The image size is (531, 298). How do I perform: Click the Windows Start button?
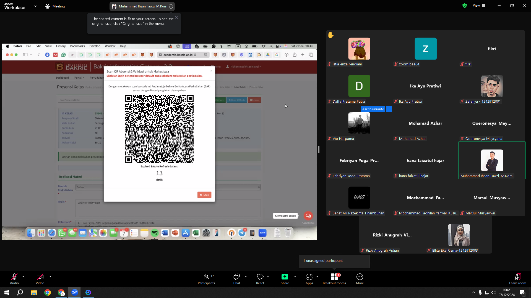click(x=7, y=292)
